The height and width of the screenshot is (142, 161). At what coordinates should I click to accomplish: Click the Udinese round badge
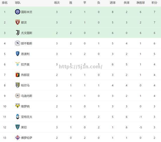pyautogui.click(x=18, y=96)
